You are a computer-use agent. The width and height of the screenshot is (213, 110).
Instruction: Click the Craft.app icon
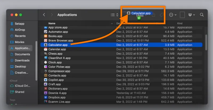[x=46, y=84]
